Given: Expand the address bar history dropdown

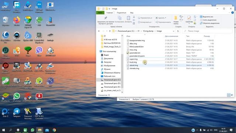Looking at the screenshot, I should [x=174, y=31].
